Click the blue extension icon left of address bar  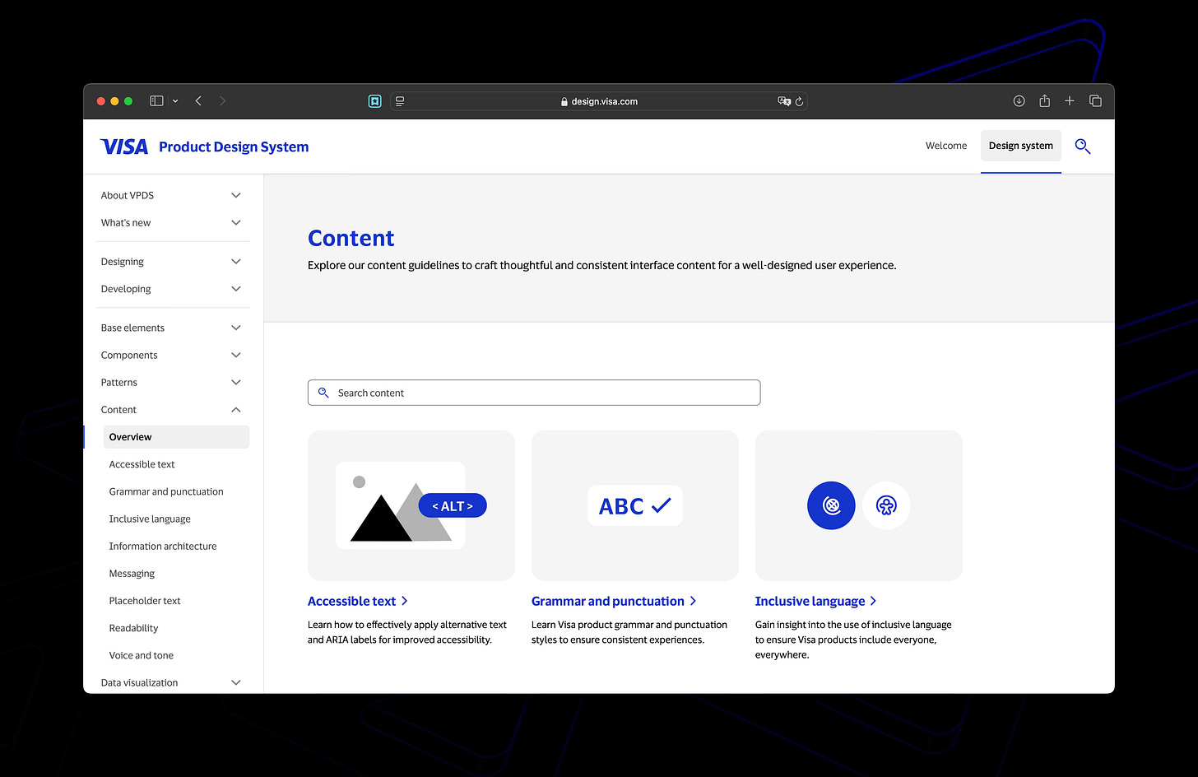tap(375, 101)
